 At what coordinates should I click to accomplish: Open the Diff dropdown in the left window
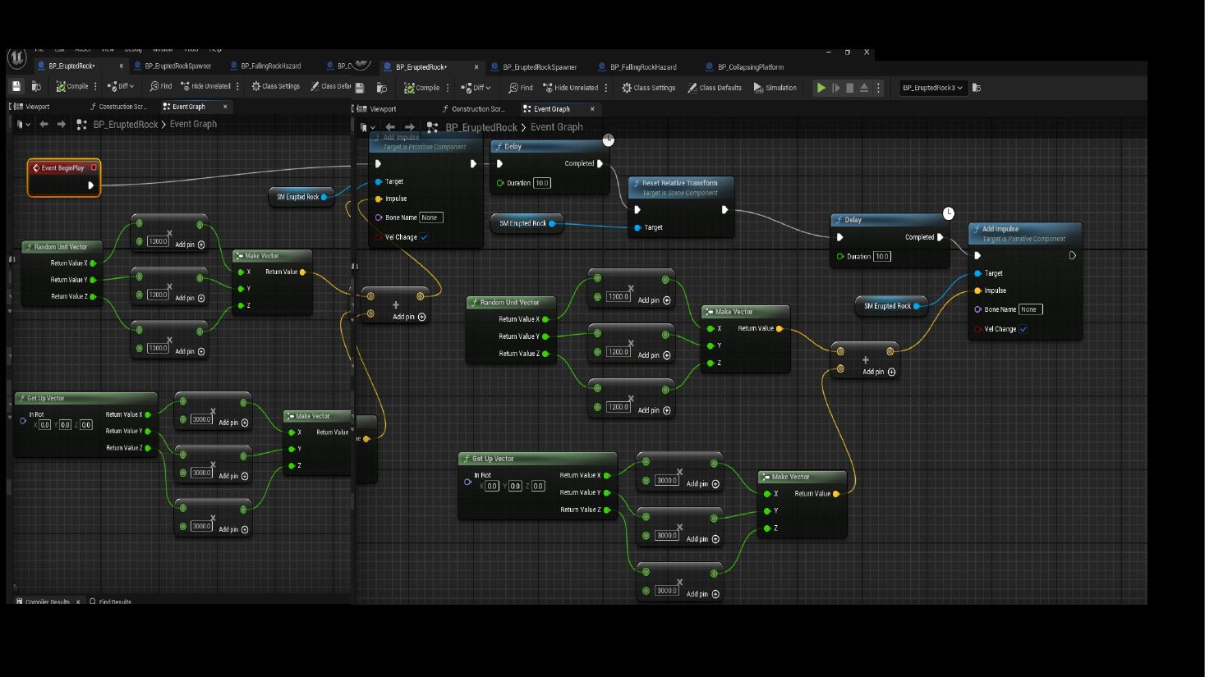[x=121, y=86]
